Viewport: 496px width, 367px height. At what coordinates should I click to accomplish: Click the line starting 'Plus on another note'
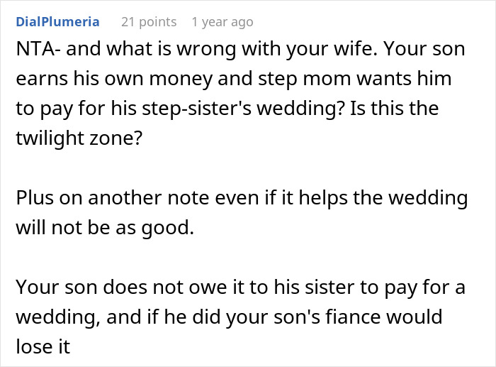click(x=241, y=199)
